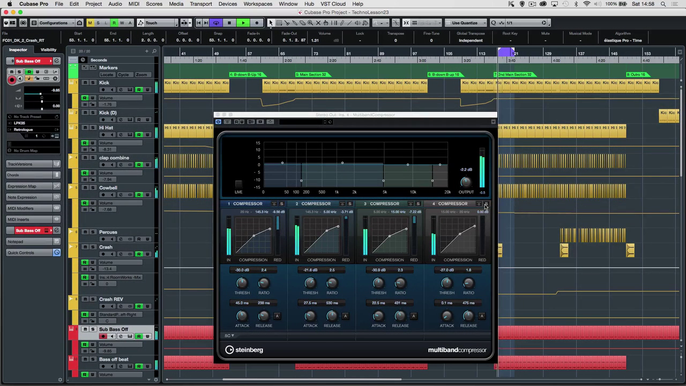The width and height of the screenshot is (686, 386).
Task: Expand the MIDI Modifiers inspector section
Action: (x=33, y=208)
